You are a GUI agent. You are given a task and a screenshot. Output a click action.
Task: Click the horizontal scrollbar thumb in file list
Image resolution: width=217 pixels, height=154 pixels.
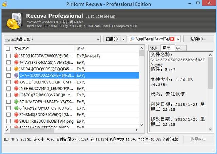coord(32,130)
